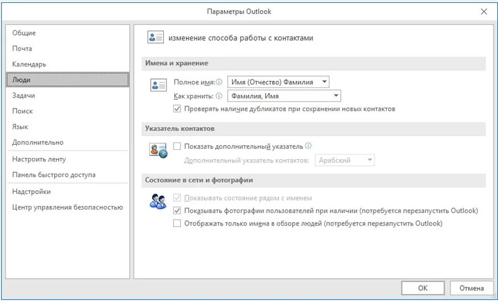
Task: Open the Полное имя dropdown
Action: 278,82
